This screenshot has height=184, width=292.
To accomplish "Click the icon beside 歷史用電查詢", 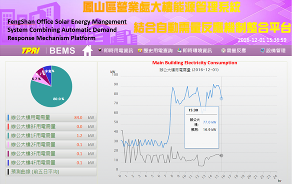I will tap(140, 50).
